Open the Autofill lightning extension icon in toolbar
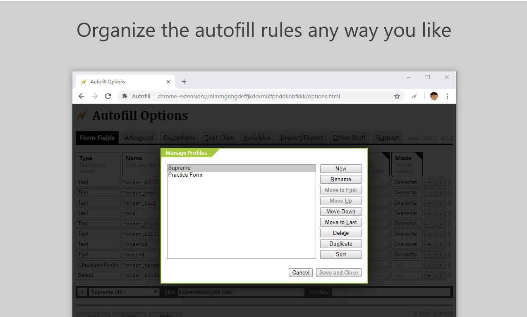The image size is (527, 317). pyautogui.click(x=414, y=96)
